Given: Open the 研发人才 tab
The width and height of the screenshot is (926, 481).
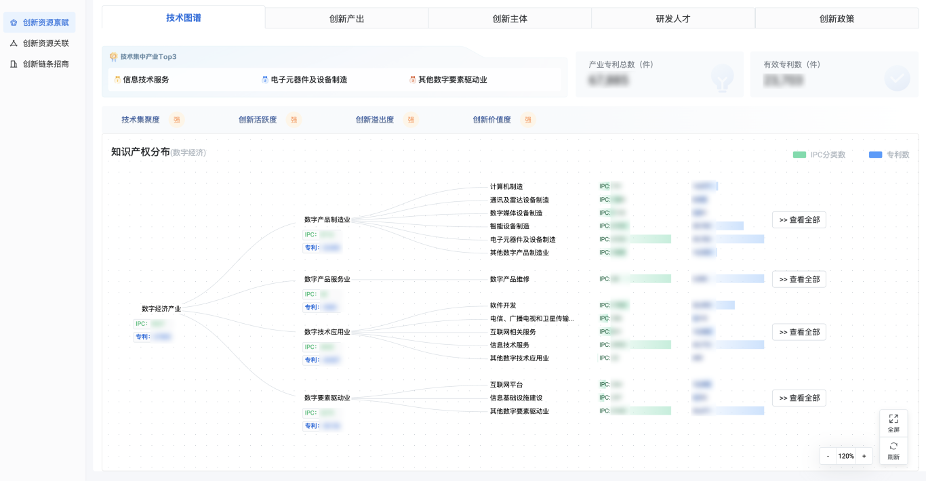Looking at the screenshot, I should pyautogui.click(x=673, y=18).
